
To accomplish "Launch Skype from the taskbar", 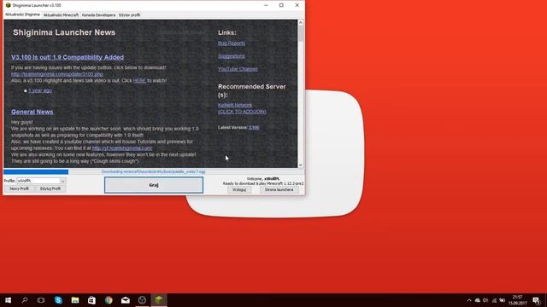I will (58, 300).
